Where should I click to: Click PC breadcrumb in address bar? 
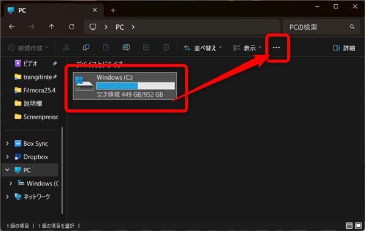pos(120,27)
